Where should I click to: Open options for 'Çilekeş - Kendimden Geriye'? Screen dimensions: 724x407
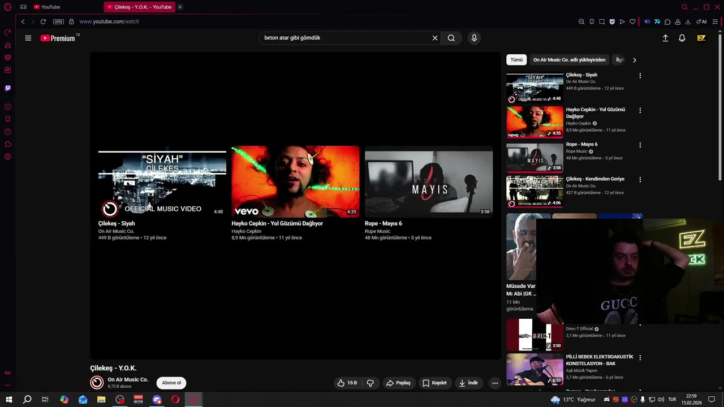tap(640, 180)
